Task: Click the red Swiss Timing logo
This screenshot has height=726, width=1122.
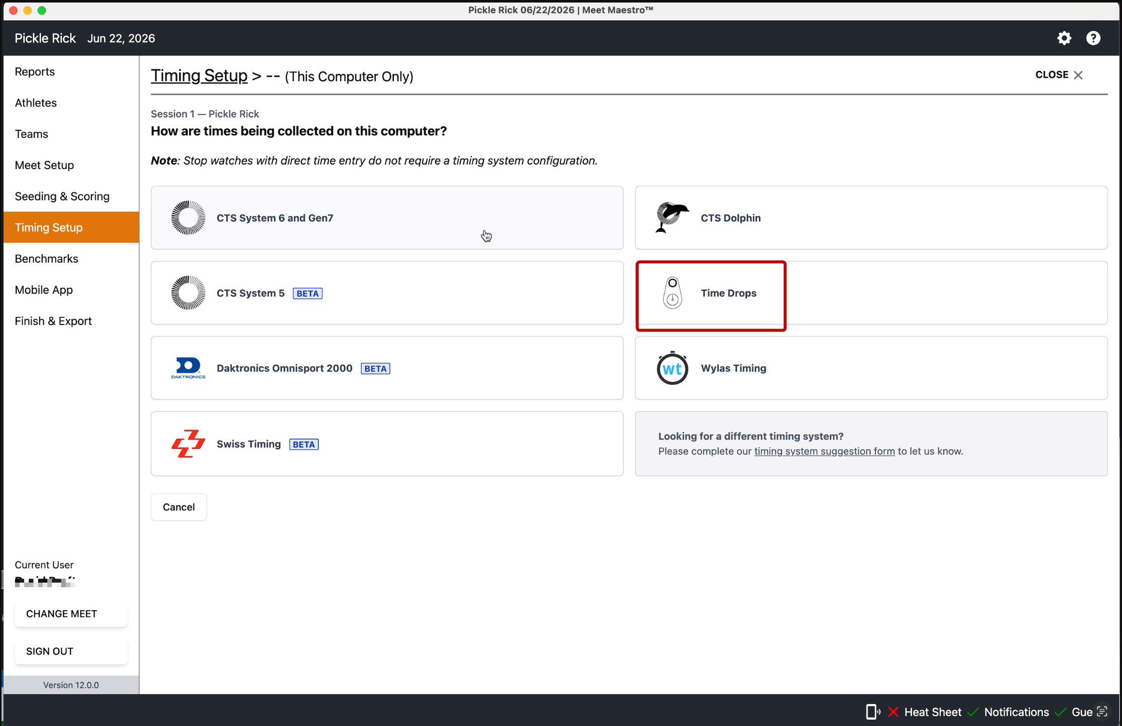Action: (188, 444)
